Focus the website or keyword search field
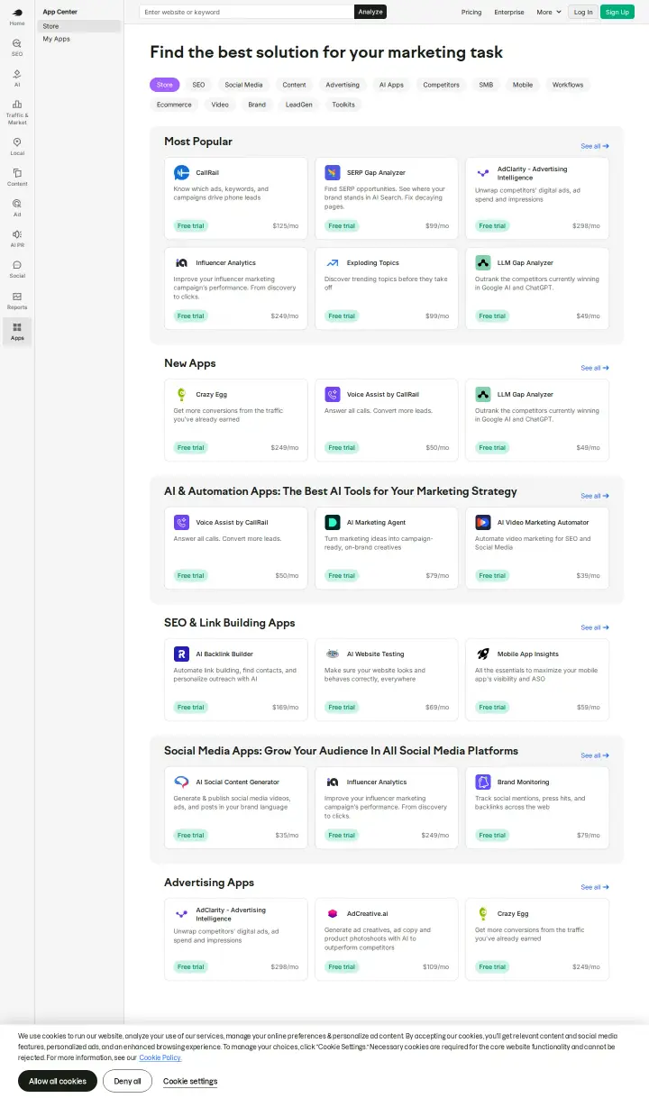The image size is (649, 1098). [x=247, y=12]
